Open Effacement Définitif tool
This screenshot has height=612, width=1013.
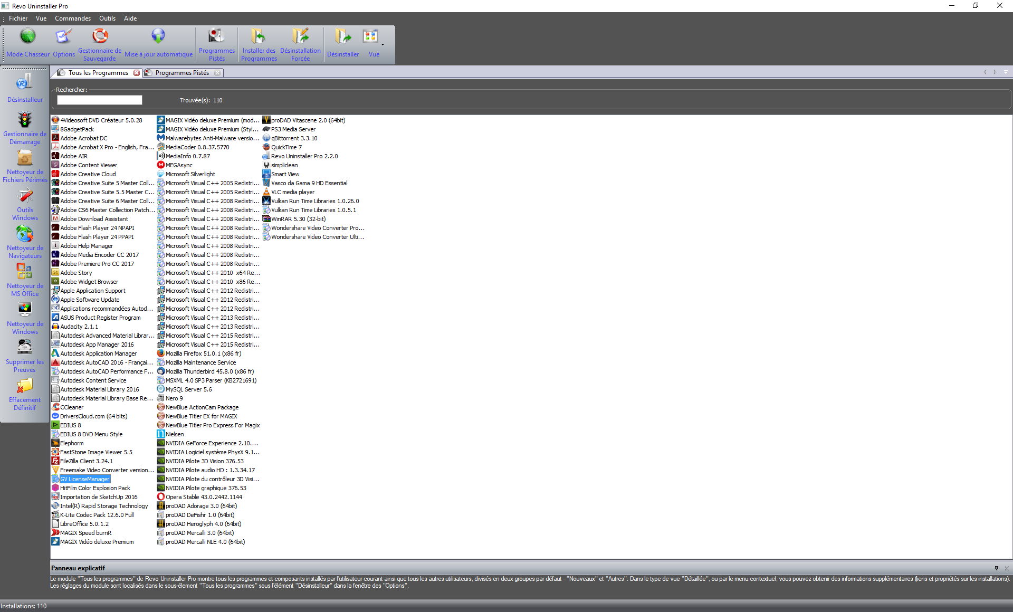(x=25, y=394)
